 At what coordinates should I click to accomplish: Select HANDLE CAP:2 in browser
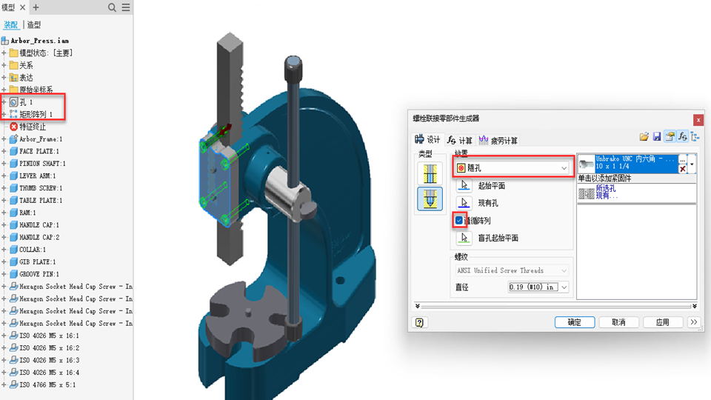click(39, 237)
